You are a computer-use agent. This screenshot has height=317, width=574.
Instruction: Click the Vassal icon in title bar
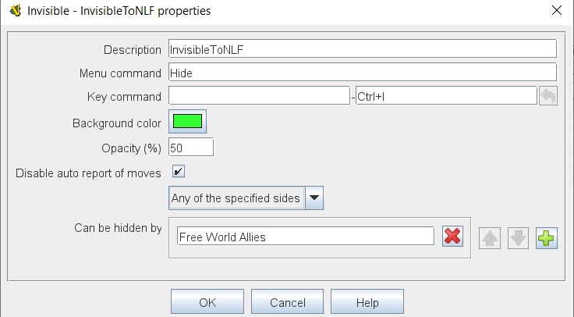[x=14, y=11]
